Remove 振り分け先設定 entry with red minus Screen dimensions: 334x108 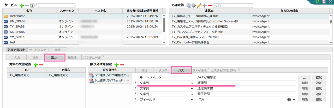pyautogui.click(x=122, y=64)
